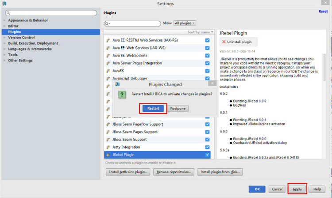Click the Help button
Screen dimensions: 332x198
point(317,189)
